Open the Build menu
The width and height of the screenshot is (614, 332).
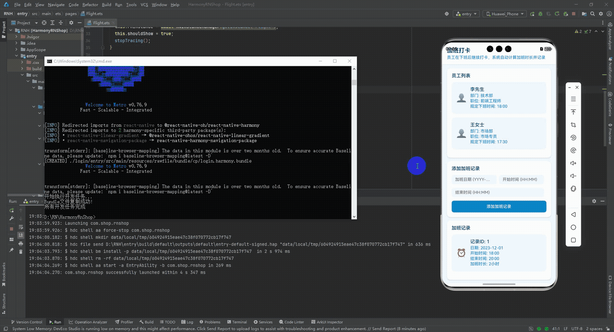107,5
